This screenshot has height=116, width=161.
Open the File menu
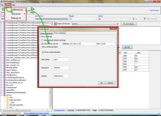pyautogui.click(x=2, y=5)
